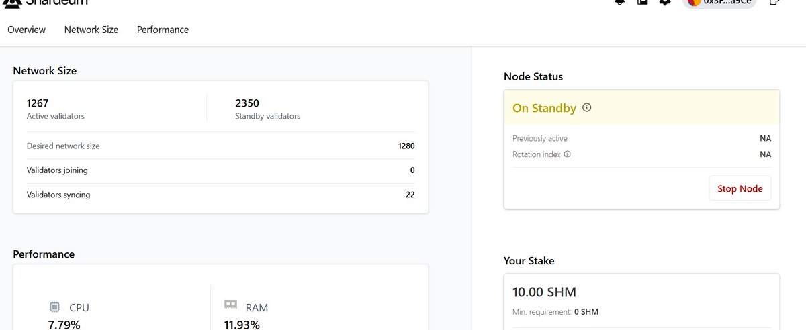The width and height of the screenshot is (806, 330).
Task: Click the On Standby status text
Action: pyautogui.click(x=544, y=108)
